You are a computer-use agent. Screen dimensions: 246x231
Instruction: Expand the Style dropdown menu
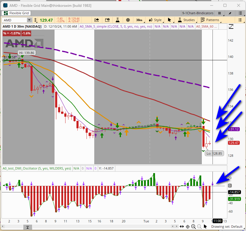click(x=155, y=20)
